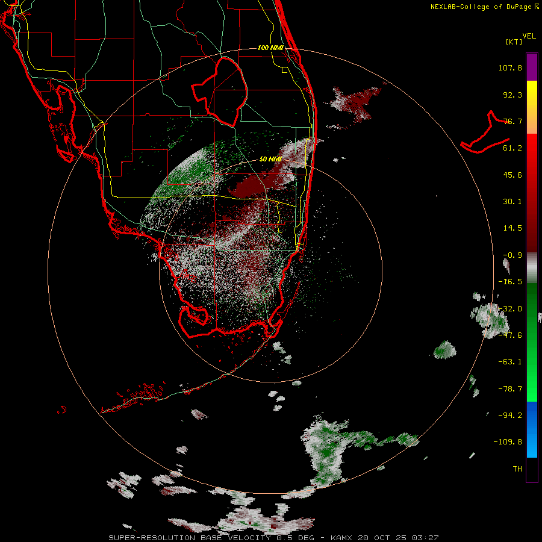The width and height of the screenshot is (542, 542).
Task: Click the 100 NMI range ring label
Action: (270, 48)
